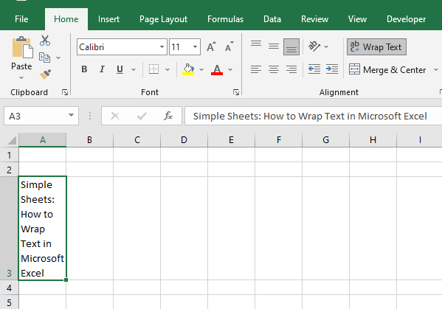Click inside the formula bar text
The height and width of the screenshot is (309, 442).
click(310, 116)
